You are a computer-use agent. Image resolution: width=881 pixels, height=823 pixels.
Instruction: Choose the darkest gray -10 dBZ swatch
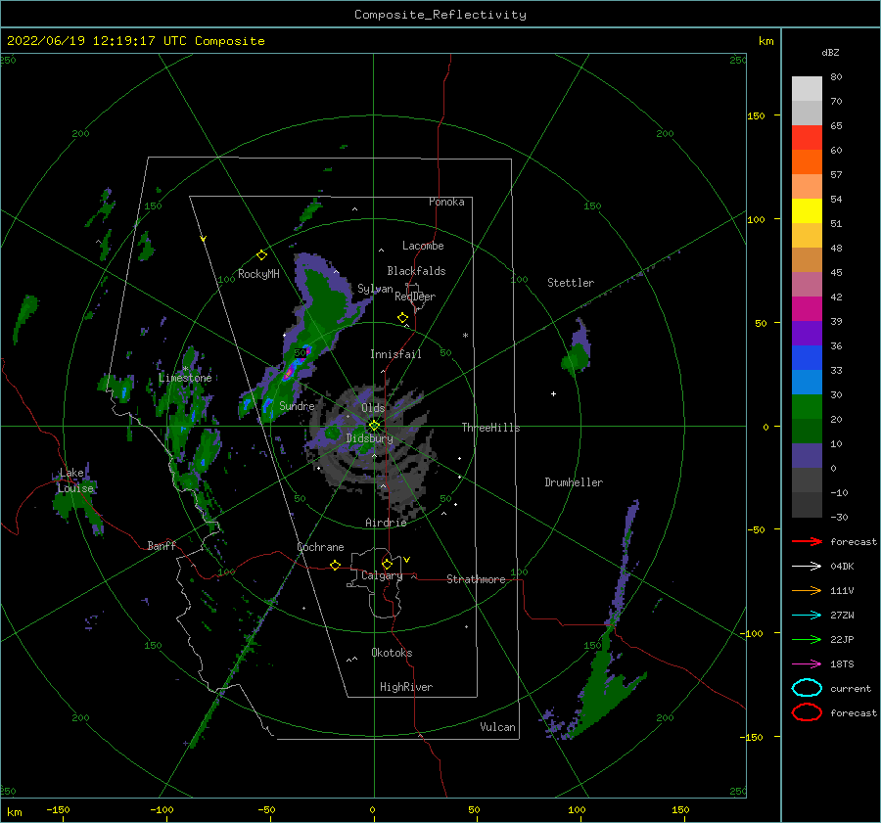click(x=807, y=505)
